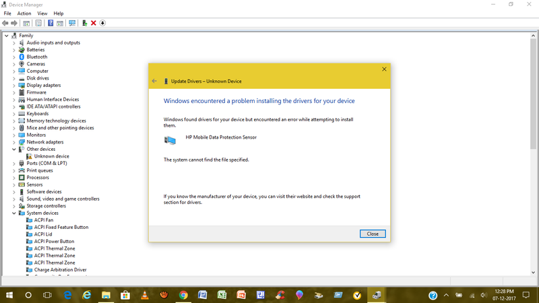The width and height of the screenshot is (539, 303).
Task: Select IDE ATA/ATAPI controllers
Action: (54, 106)
